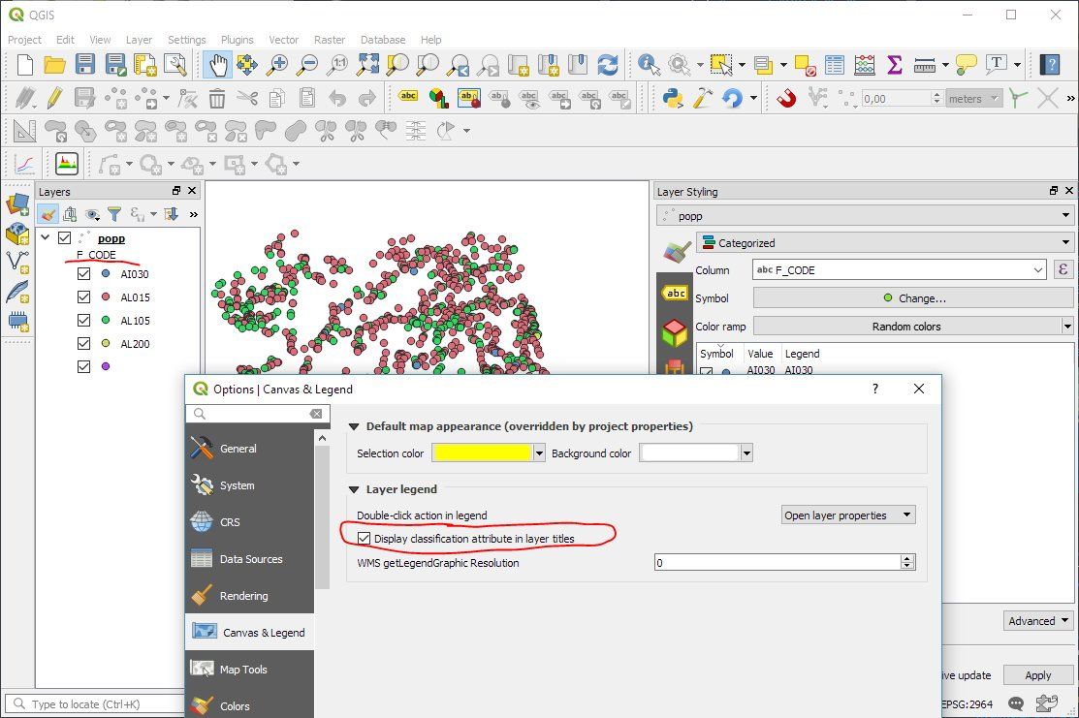This screenshot has height=718, width=1079.
Task: Open the Python console icon
Action: point(672,98)
